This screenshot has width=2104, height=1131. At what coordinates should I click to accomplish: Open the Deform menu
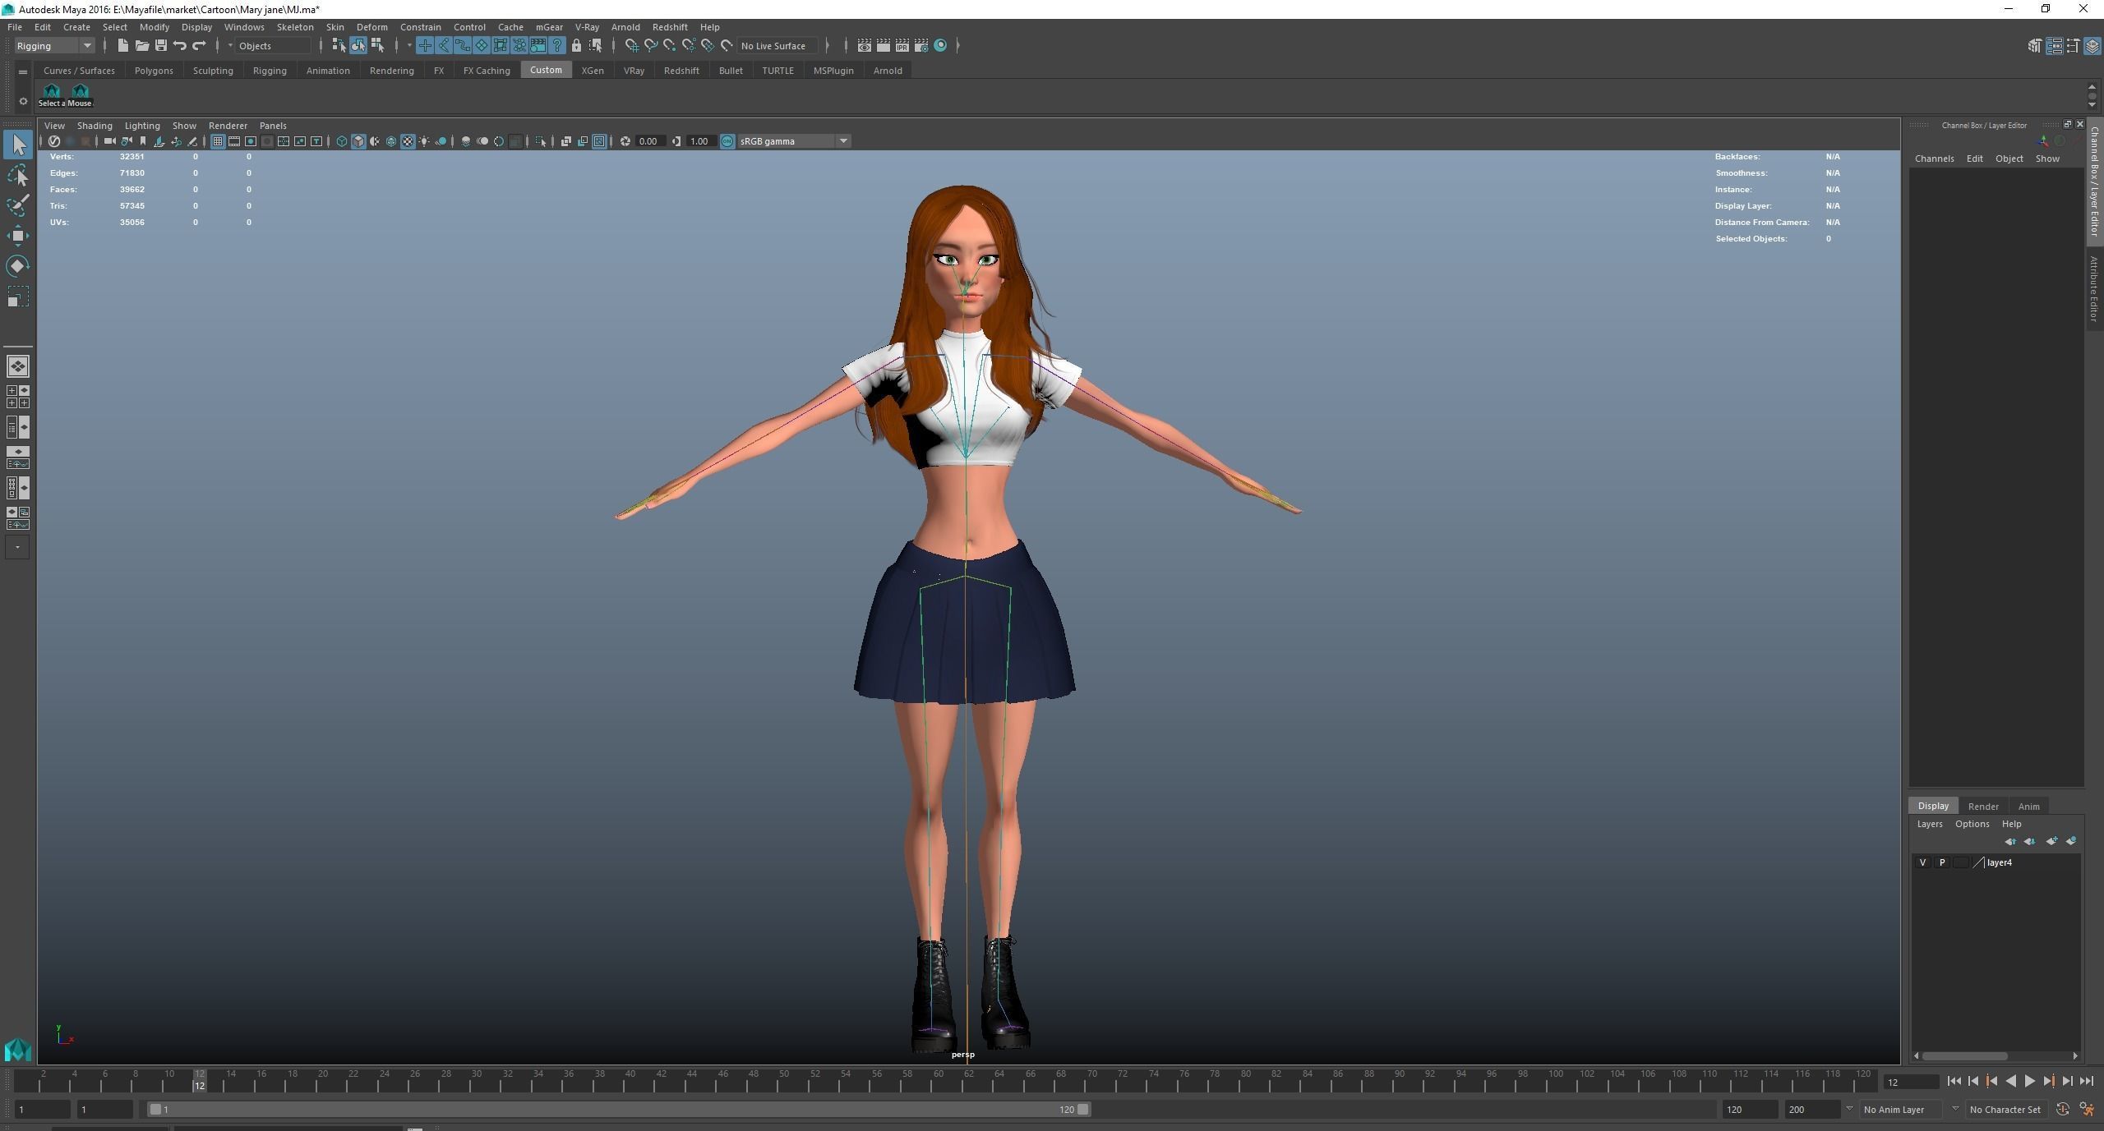(x=371, y=27)
